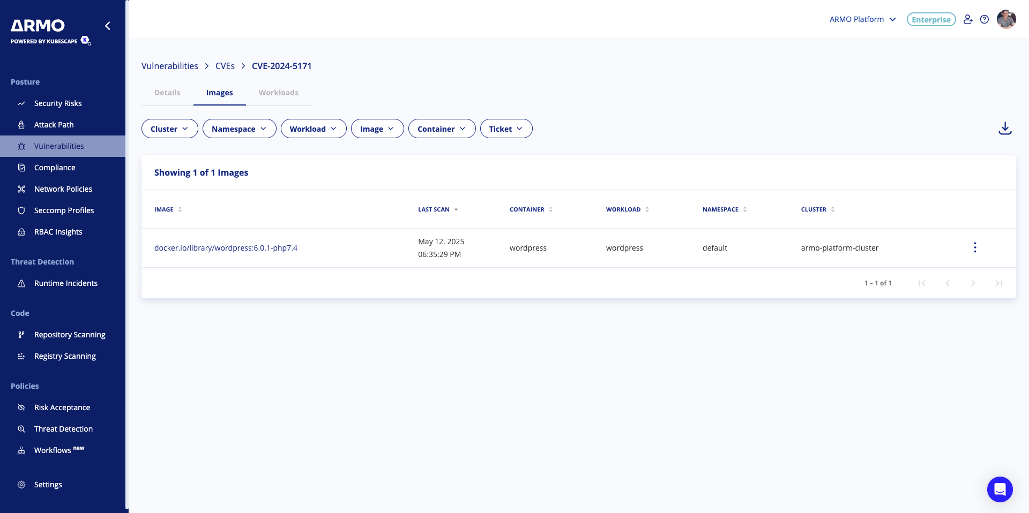Click the 1 – 1 of 1 pagination text
The image size is (1029, 513).
point(878,283)
